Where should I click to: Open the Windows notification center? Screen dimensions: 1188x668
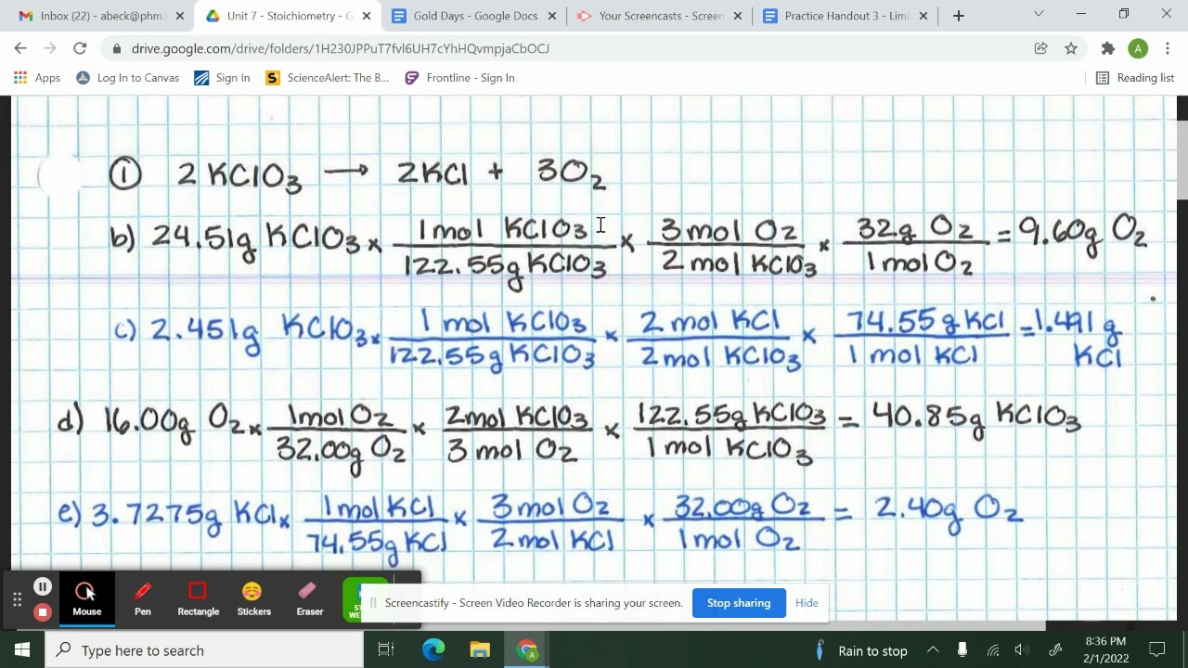tap(1157, 650)
